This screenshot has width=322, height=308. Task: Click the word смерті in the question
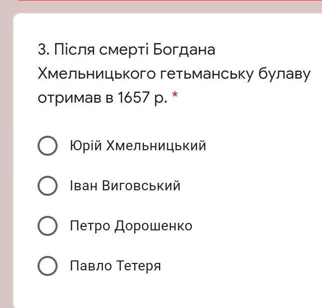(x=124, y=50)
